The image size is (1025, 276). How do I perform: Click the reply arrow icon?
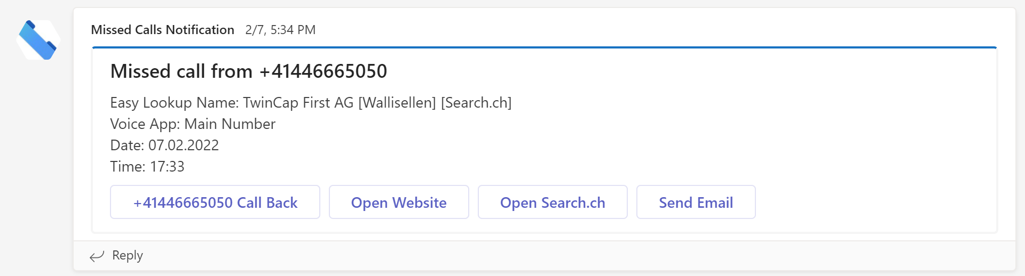(x=97, y=256)
